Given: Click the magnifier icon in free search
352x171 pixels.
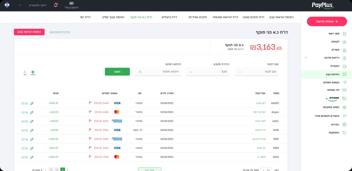Looking at the screenshot, I should coord(140,72).
